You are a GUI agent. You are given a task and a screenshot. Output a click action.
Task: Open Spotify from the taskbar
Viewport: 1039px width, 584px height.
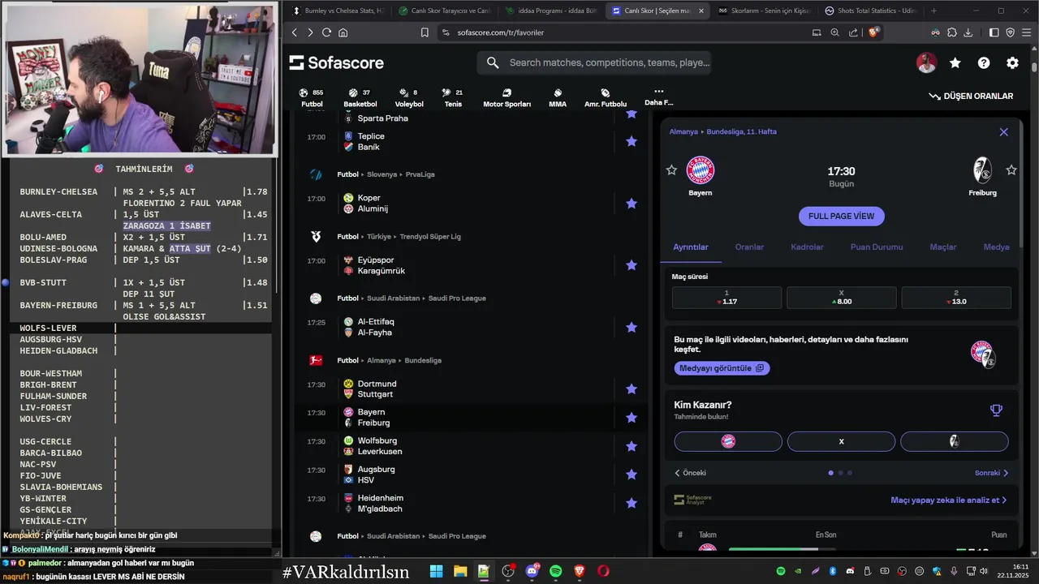point(556,571)
